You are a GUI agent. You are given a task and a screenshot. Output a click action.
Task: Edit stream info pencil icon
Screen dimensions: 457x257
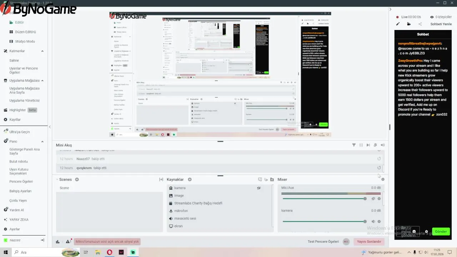coord(398,24)
